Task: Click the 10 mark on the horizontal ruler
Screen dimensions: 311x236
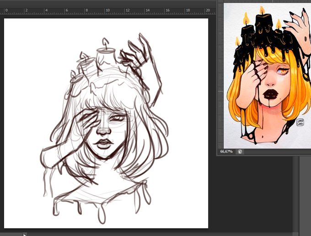Action: (x=107, y=10)
